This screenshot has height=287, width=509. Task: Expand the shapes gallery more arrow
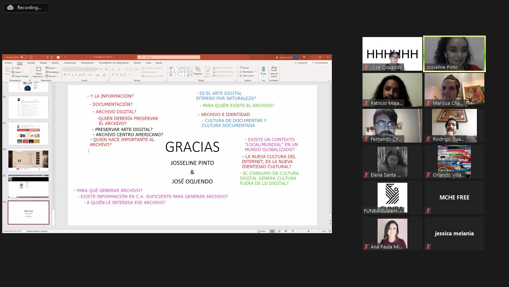coord(191,75)
